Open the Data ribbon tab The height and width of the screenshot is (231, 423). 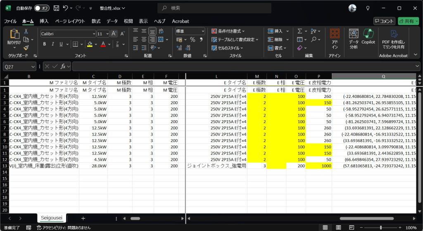(x=112, y=21)
